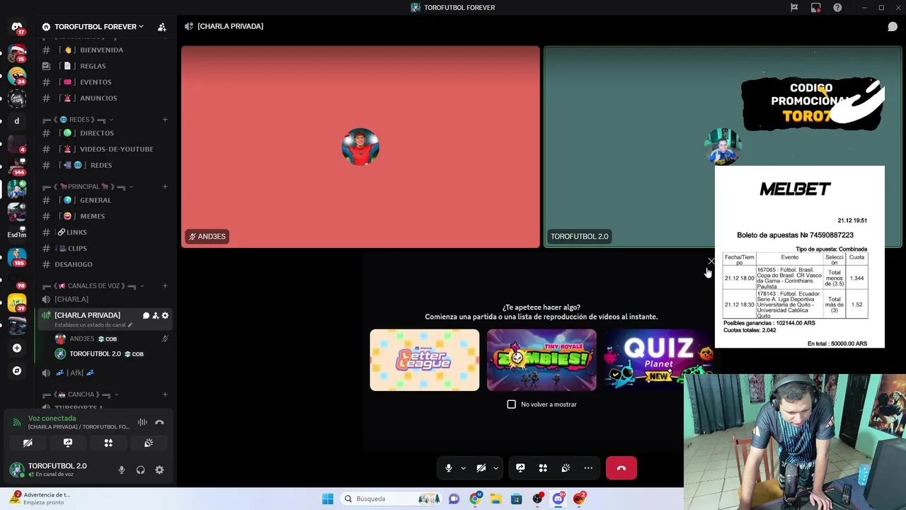Viewport: 906px width, 510px height.
Task: Open CHARLA PRIVADA channel settings gear
Action: coord(165,315)
